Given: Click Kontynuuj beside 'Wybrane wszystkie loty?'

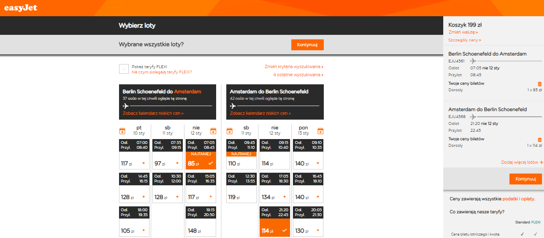Looking at the screenshot, I should 308,45.
